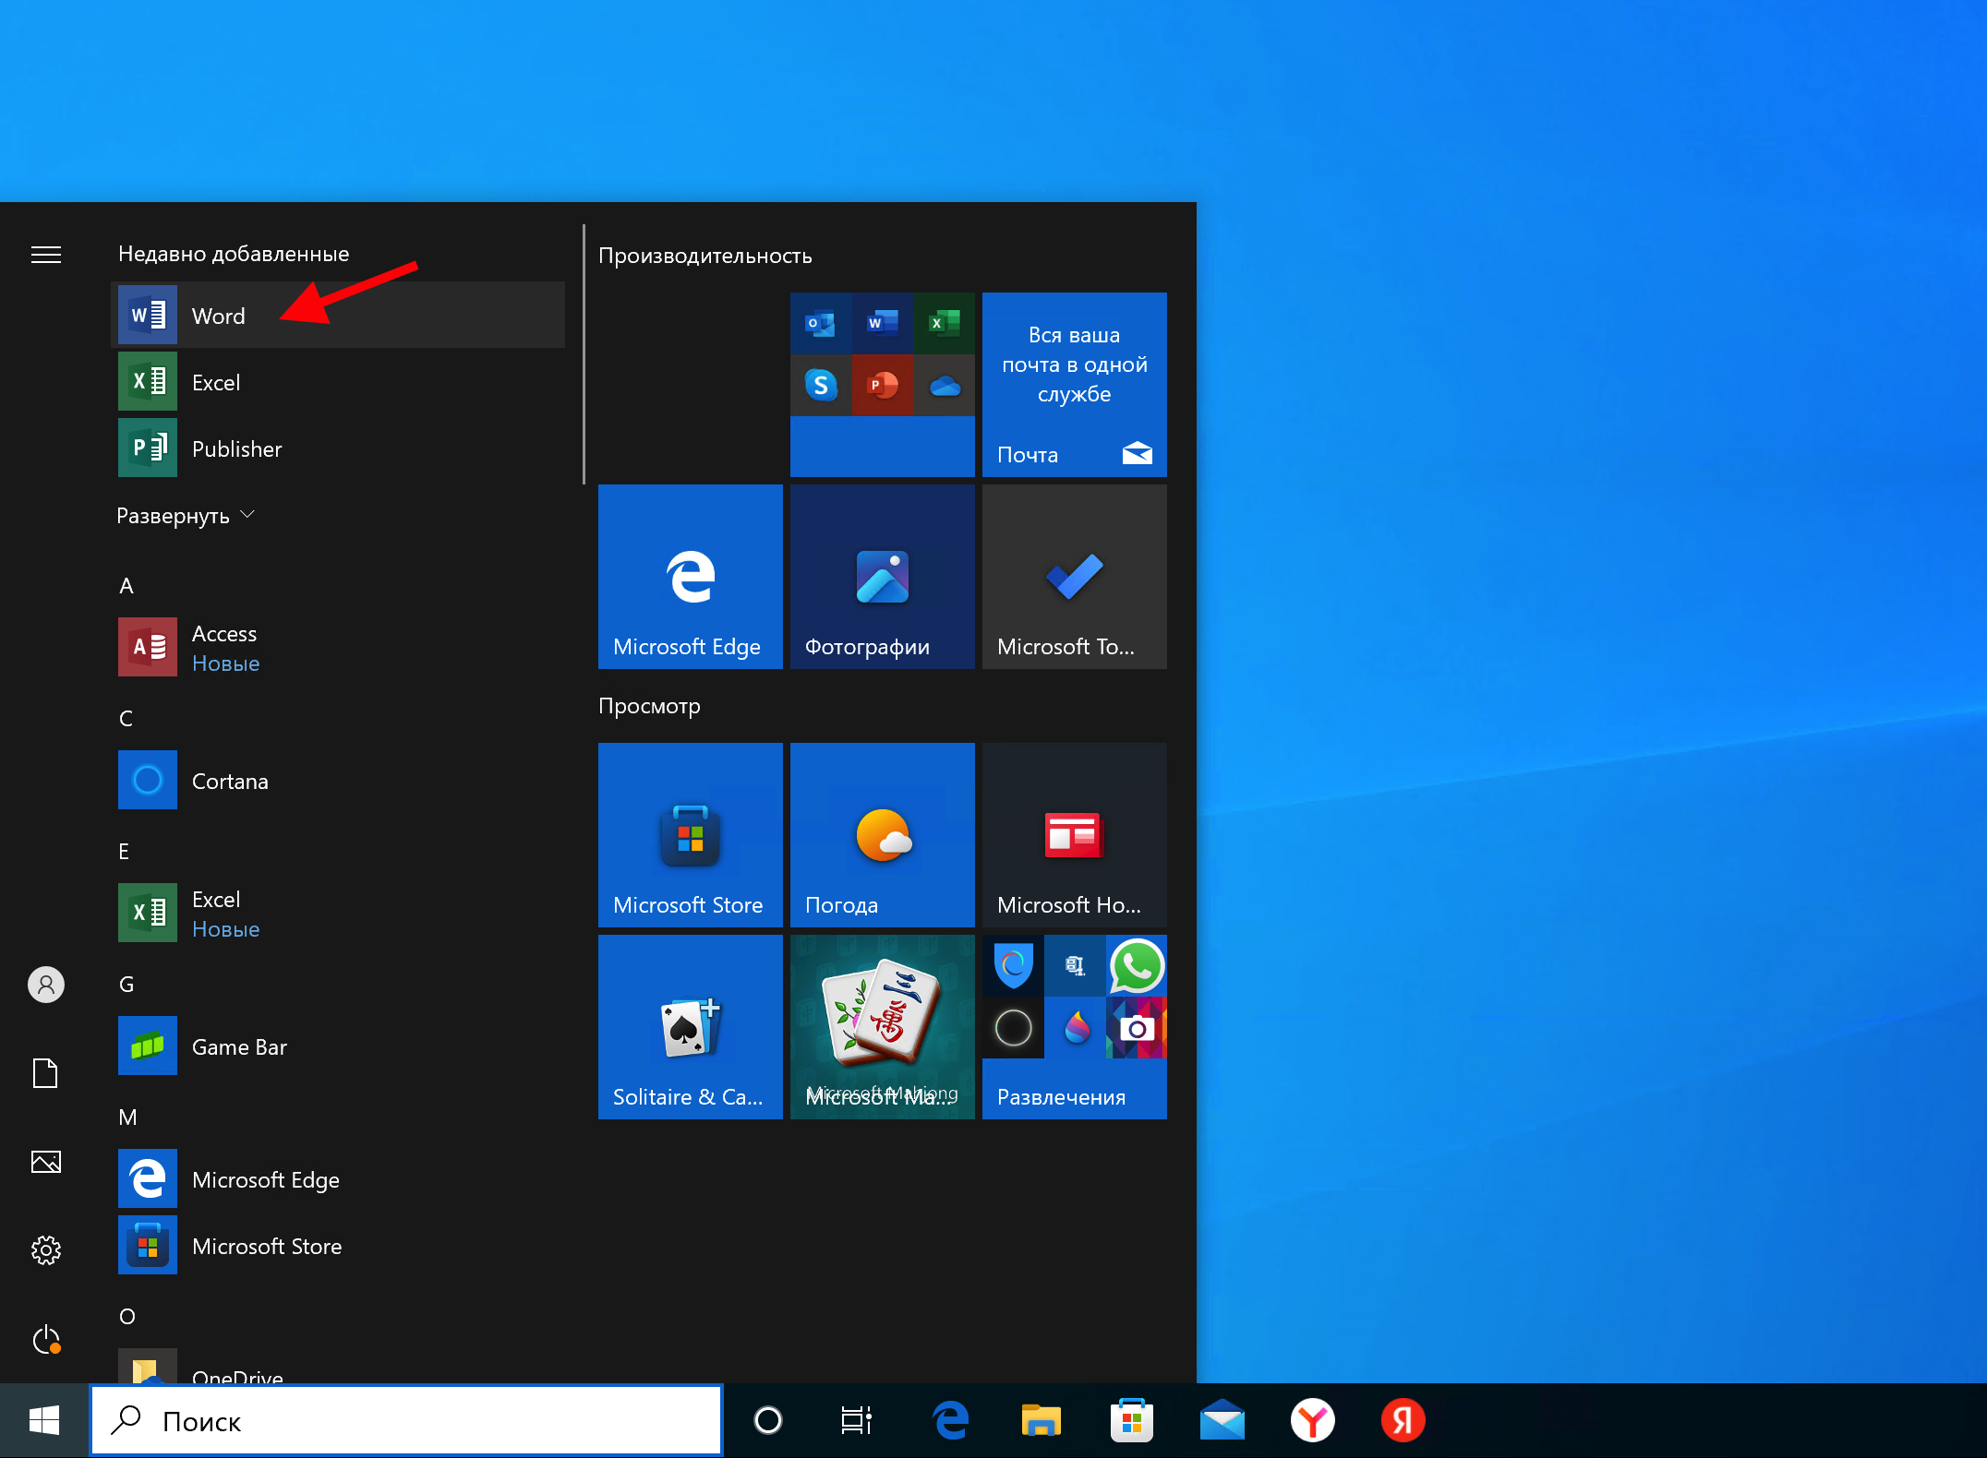Open Settings gear in Start rail
1987x1458 pixels.
coord(46,1250)
